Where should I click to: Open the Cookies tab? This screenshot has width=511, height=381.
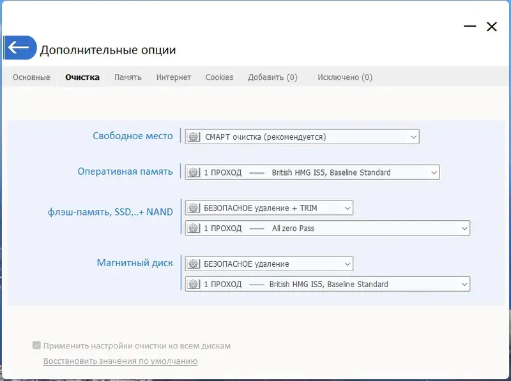pyautogui.click(x=219, y=77)
